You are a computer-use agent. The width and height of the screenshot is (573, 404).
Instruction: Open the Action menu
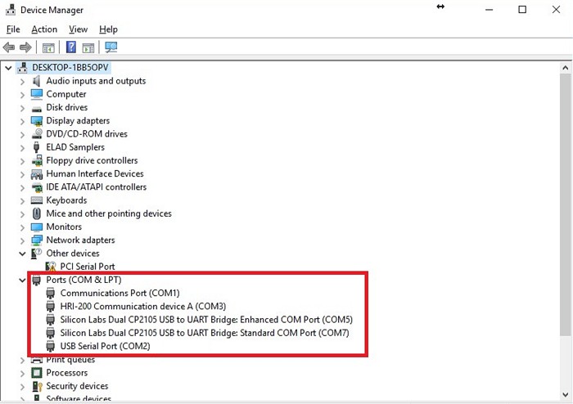click(x=44, y=29)
